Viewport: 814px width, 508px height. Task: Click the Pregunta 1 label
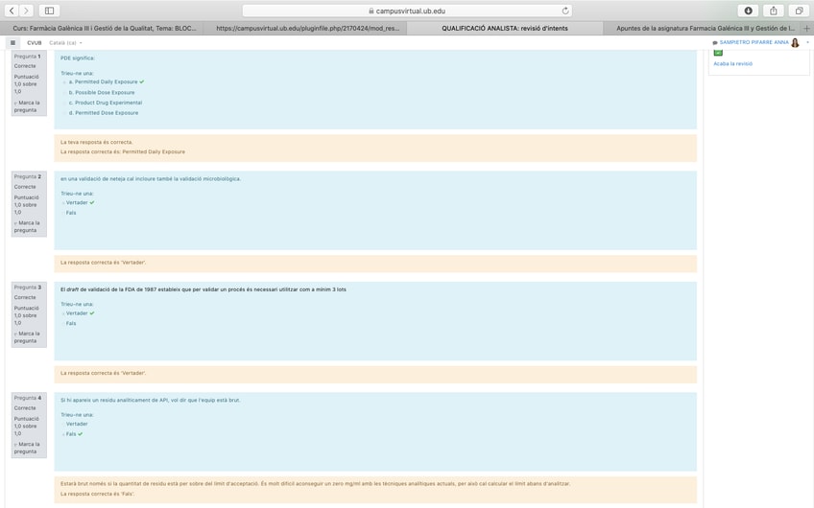pyautogui.click(x=27, y=57)
